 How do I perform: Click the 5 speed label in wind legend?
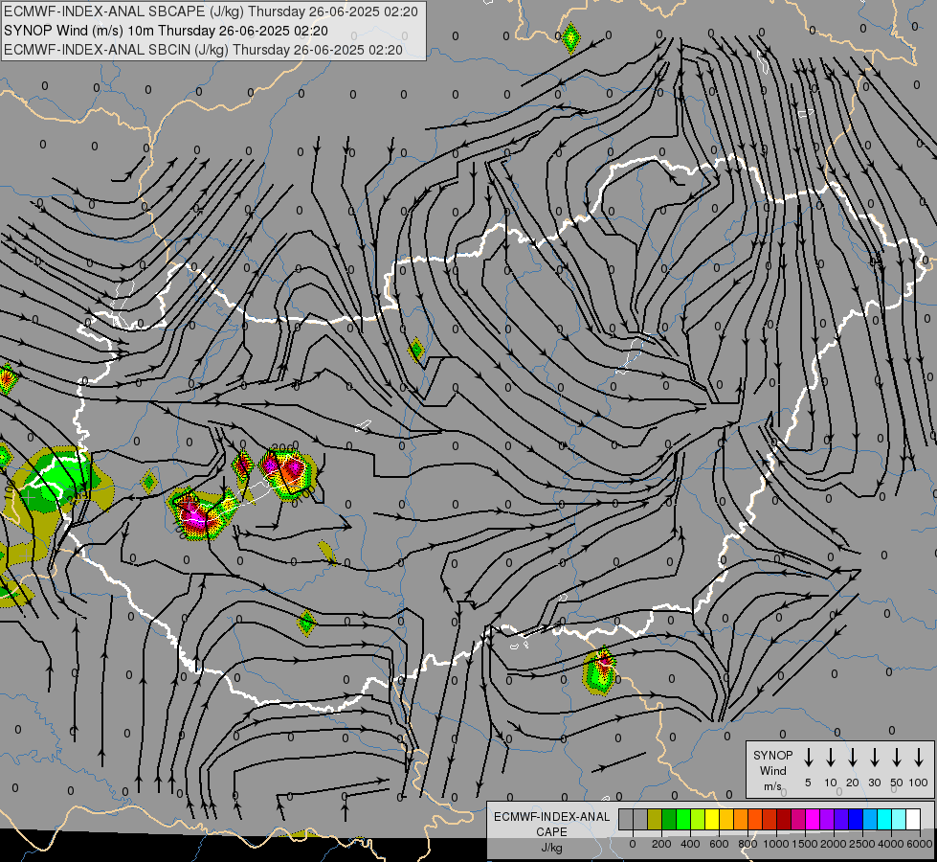pyautogui.click(x=808, y=783)
